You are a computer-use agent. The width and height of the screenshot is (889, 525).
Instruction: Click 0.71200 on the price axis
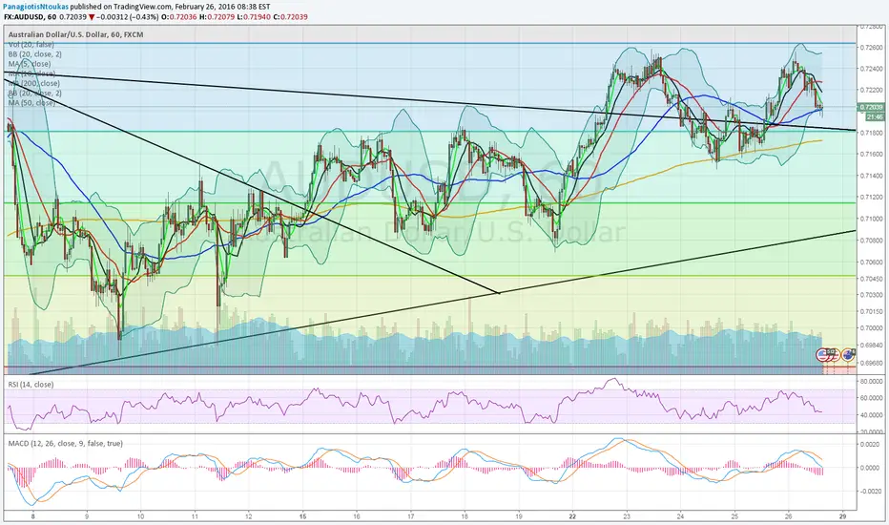pyautogui.click(x=872, y=198)
